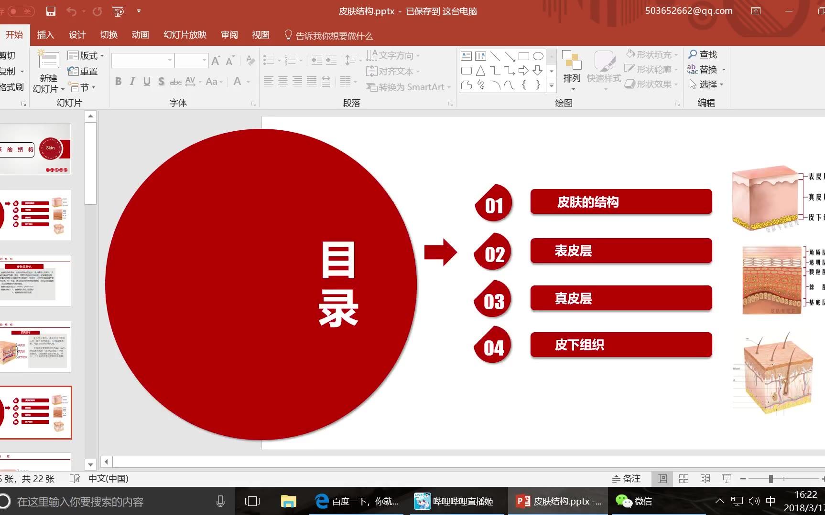Open font size combo box dropdown
Viewport: 825px width, 515px height.
coord(204,61)
